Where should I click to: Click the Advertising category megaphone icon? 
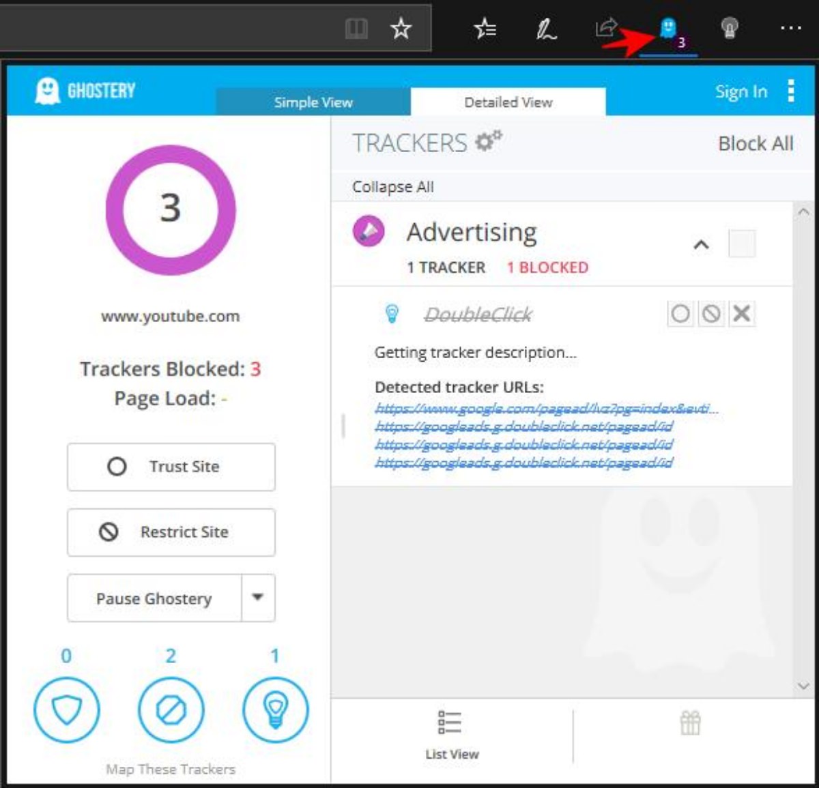pos(369,232)
